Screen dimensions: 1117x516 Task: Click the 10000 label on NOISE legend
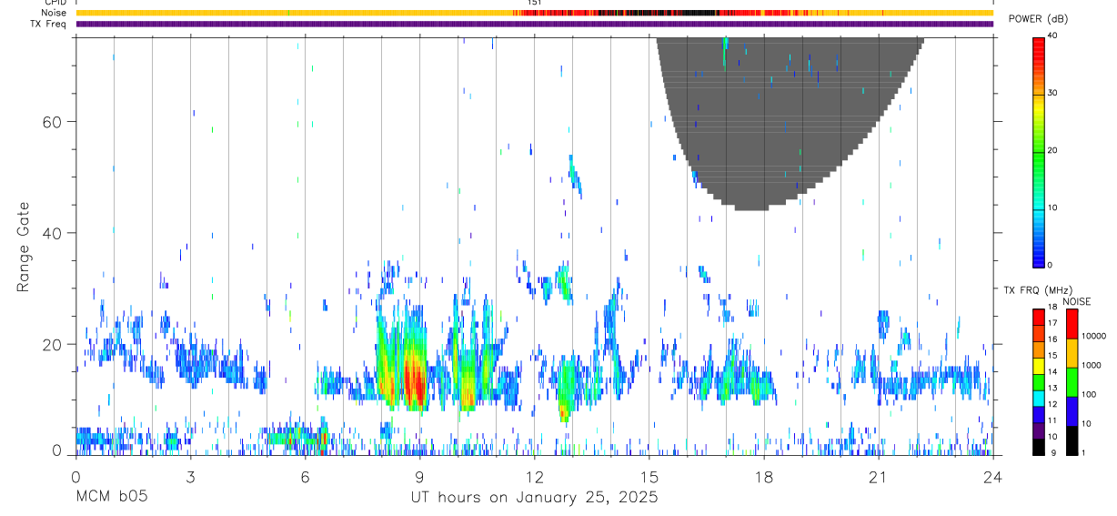coord(1094,336)
